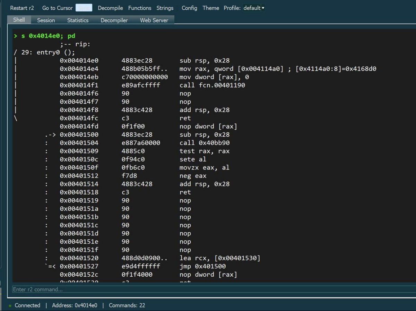Expand the Profile default dropdown

pyautogui.click(x=254, y=8)
